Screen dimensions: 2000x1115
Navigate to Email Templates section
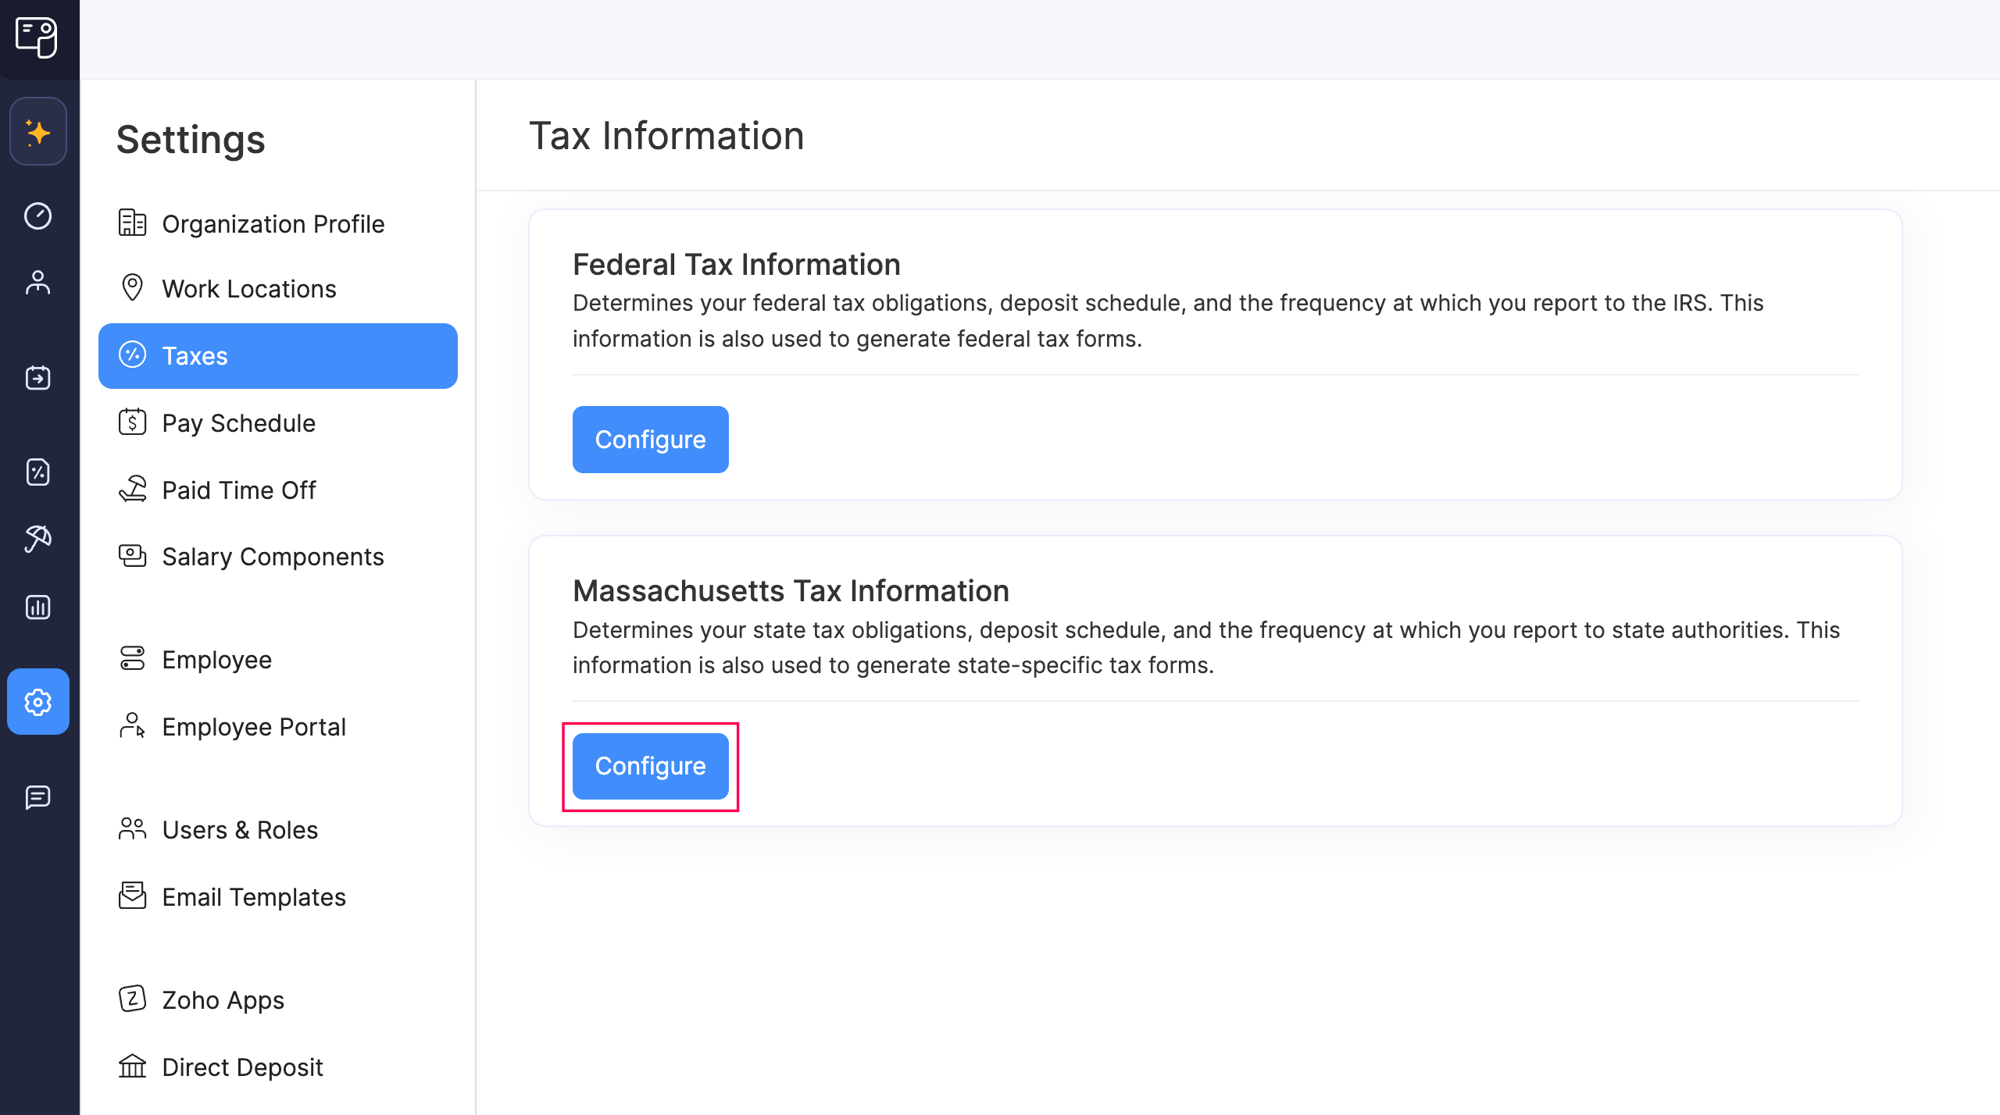pyautogui.click(x=253, y=896)
